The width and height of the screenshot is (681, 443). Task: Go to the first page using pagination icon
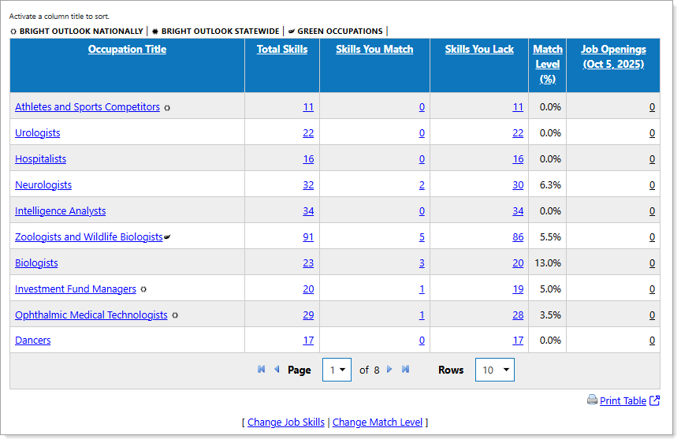[261, 370]
